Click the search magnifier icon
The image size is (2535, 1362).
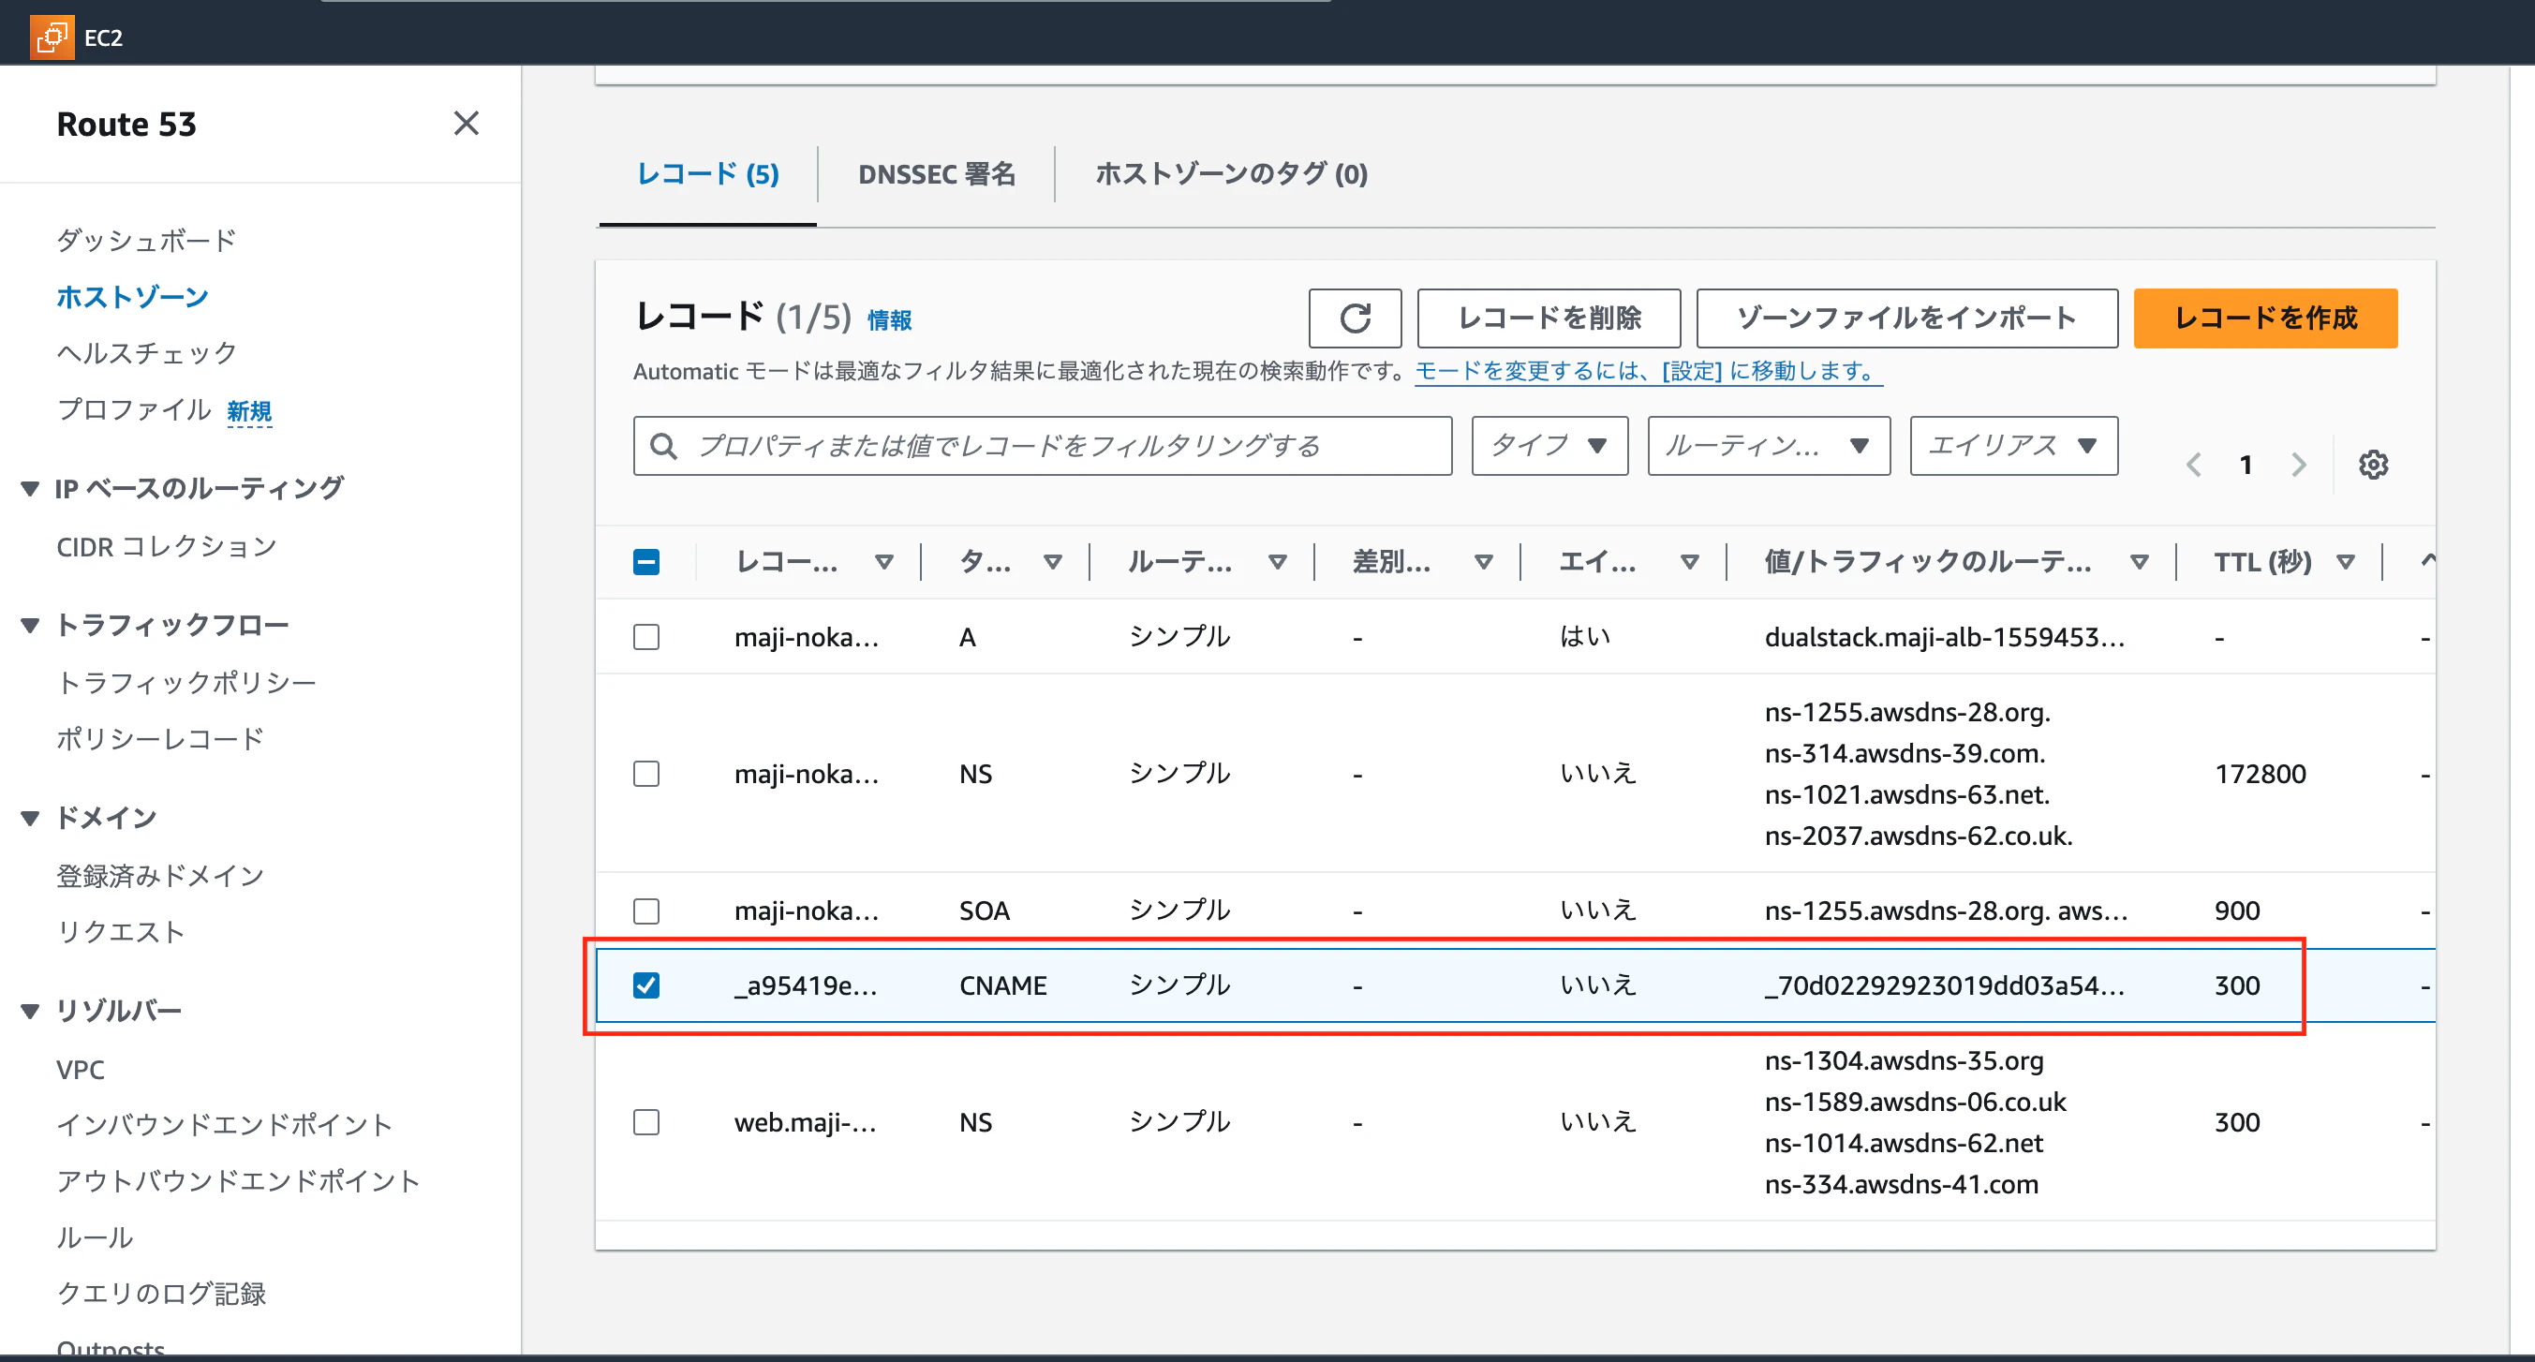[x=664, y=446]
